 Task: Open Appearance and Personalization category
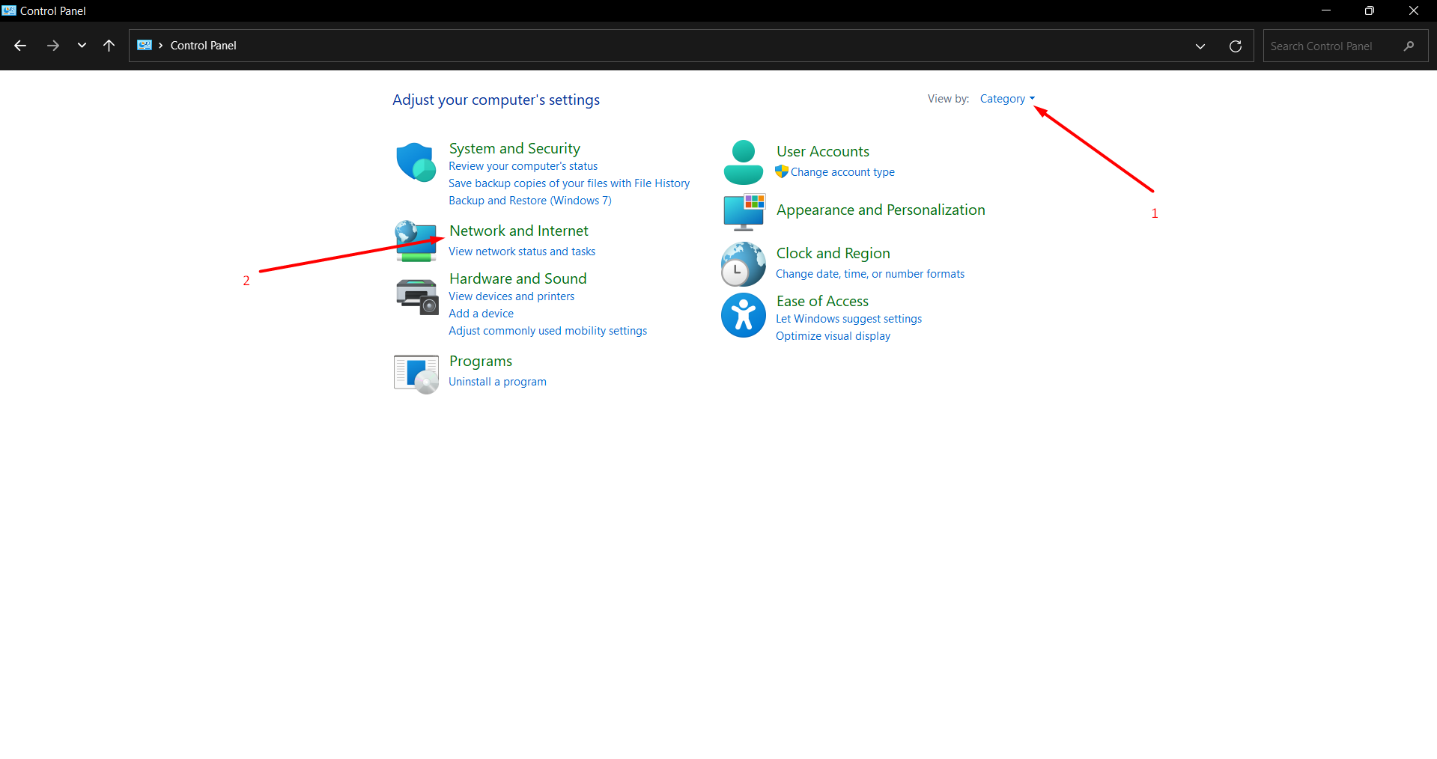coord(881,210)
